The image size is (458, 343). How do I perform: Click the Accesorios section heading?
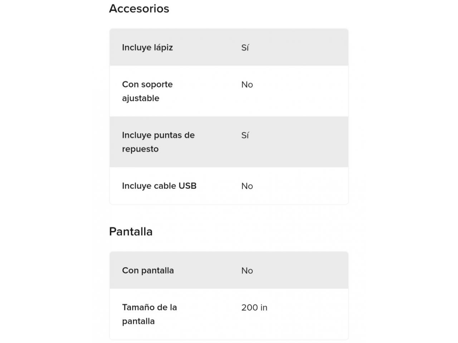coord(139,8)
